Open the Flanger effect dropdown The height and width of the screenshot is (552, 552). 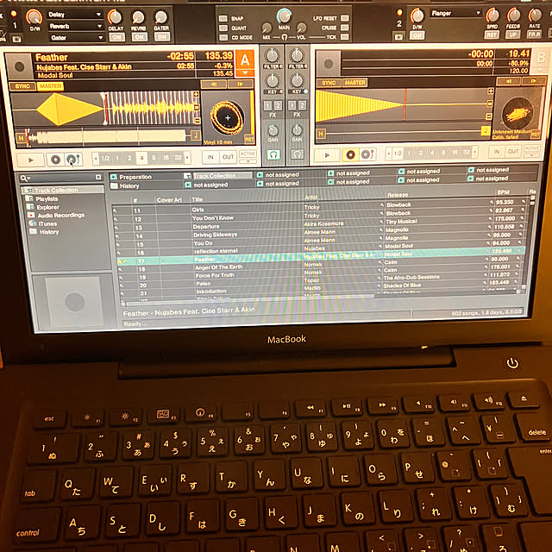point(455,14)
